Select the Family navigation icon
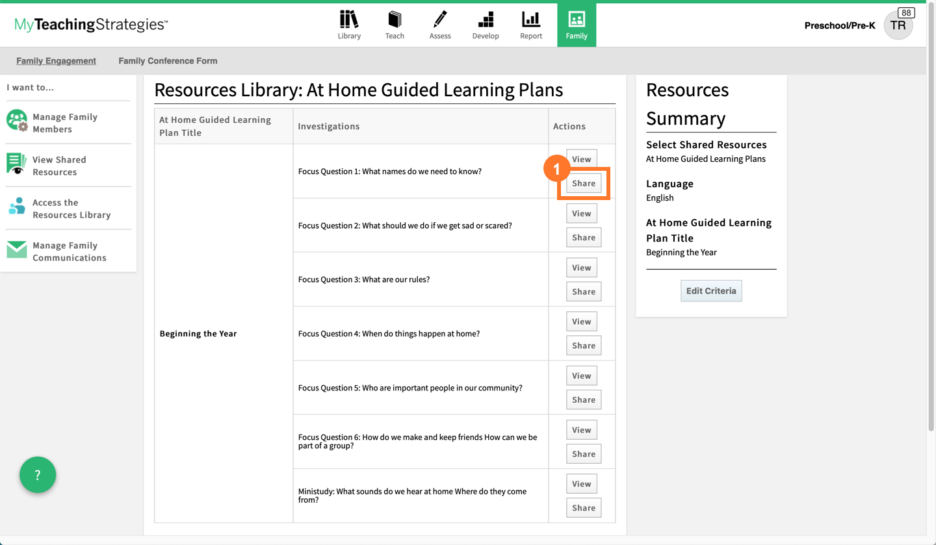The image size is (936, 545). (576, 25)
